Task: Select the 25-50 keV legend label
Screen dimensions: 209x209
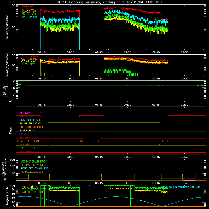Action: (x=28, y=14)
